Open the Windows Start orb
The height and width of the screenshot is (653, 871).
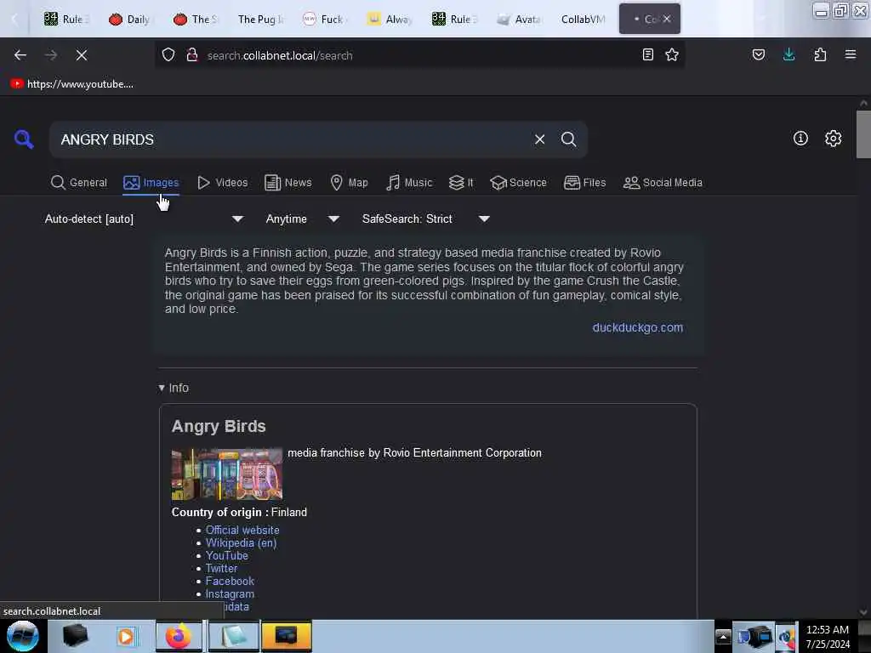23,636
